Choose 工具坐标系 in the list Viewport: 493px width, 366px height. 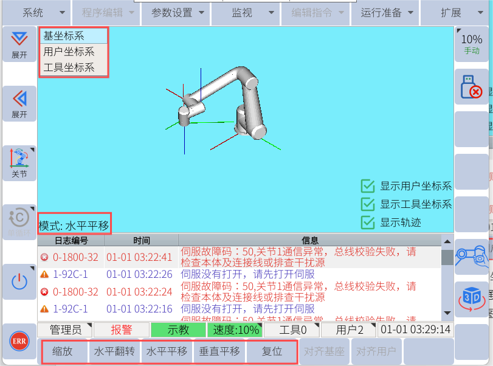pos(69,67)
